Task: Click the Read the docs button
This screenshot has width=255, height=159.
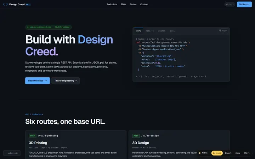Action: click(x=38, y=81)
